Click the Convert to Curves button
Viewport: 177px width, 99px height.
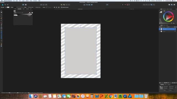(65, 7)
